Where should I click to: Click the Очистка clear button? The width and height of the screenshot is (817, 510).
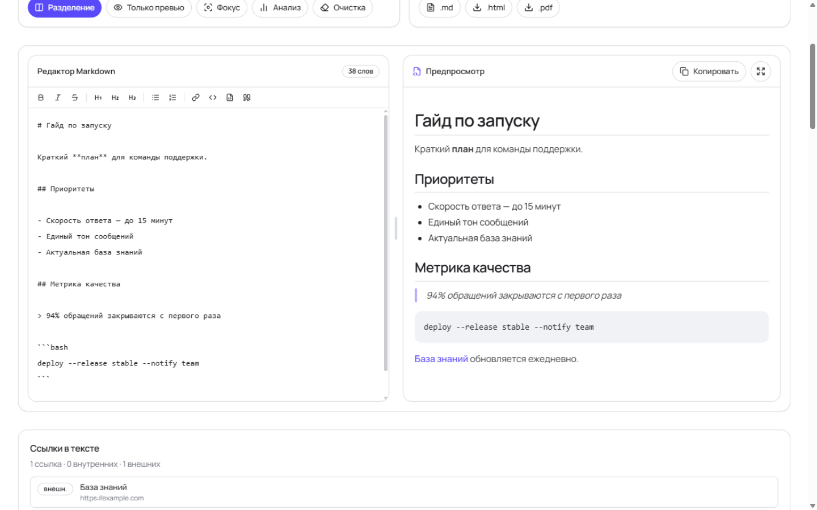click(343, 8)
